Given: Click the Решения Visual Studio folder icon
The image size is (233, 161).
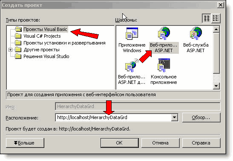Looking at the screenshot, I should coord(18,56).
